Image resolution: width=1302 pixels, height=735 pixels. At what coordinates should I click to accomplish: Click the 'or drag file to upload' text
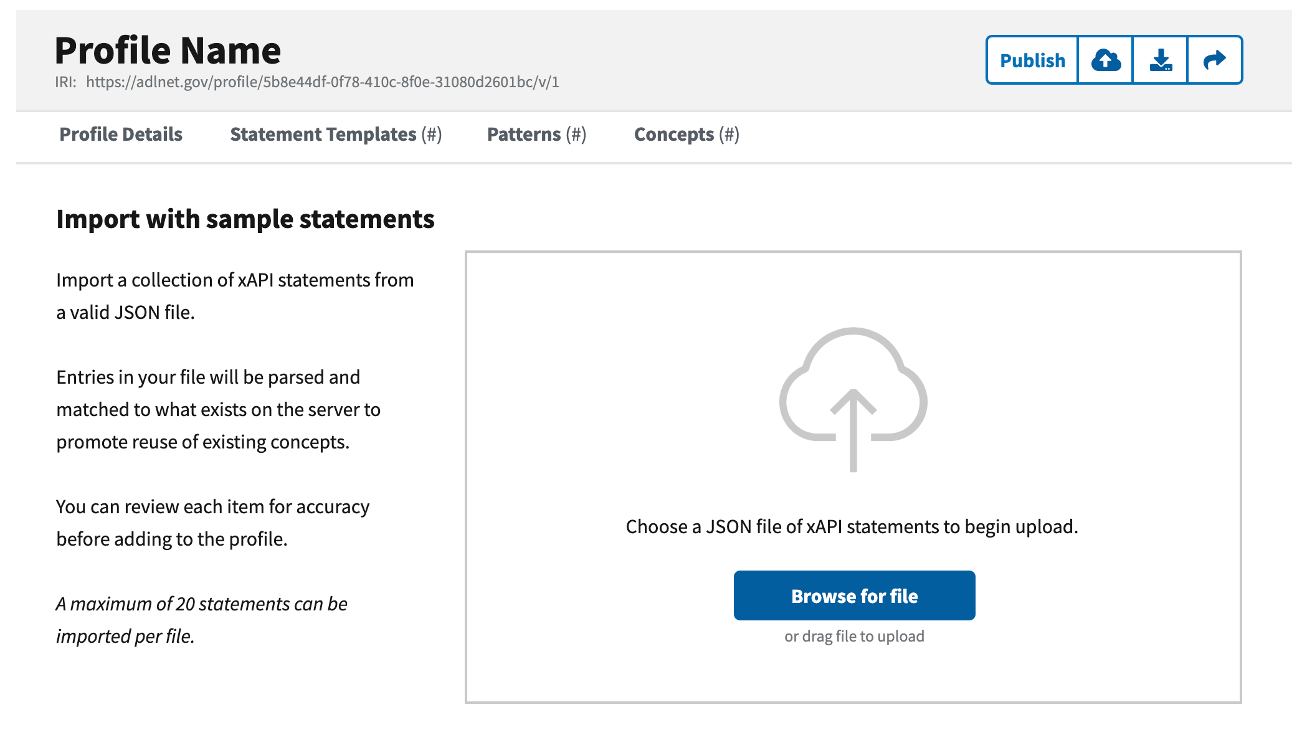(x=854, y=637)
